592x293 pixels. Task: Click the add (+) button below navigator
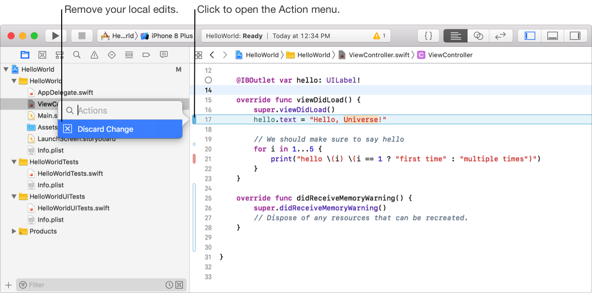(x=8, y=285)
